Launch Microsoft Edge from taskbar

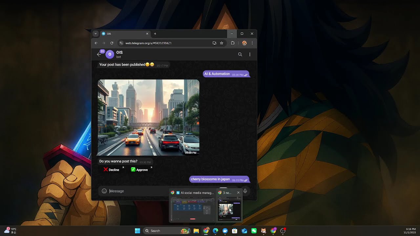(x=215, y=231)
